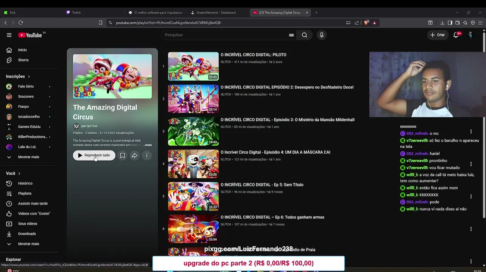Go back with browser back arrow
This screenshot has height=272, width=486.
pos(6,23)
